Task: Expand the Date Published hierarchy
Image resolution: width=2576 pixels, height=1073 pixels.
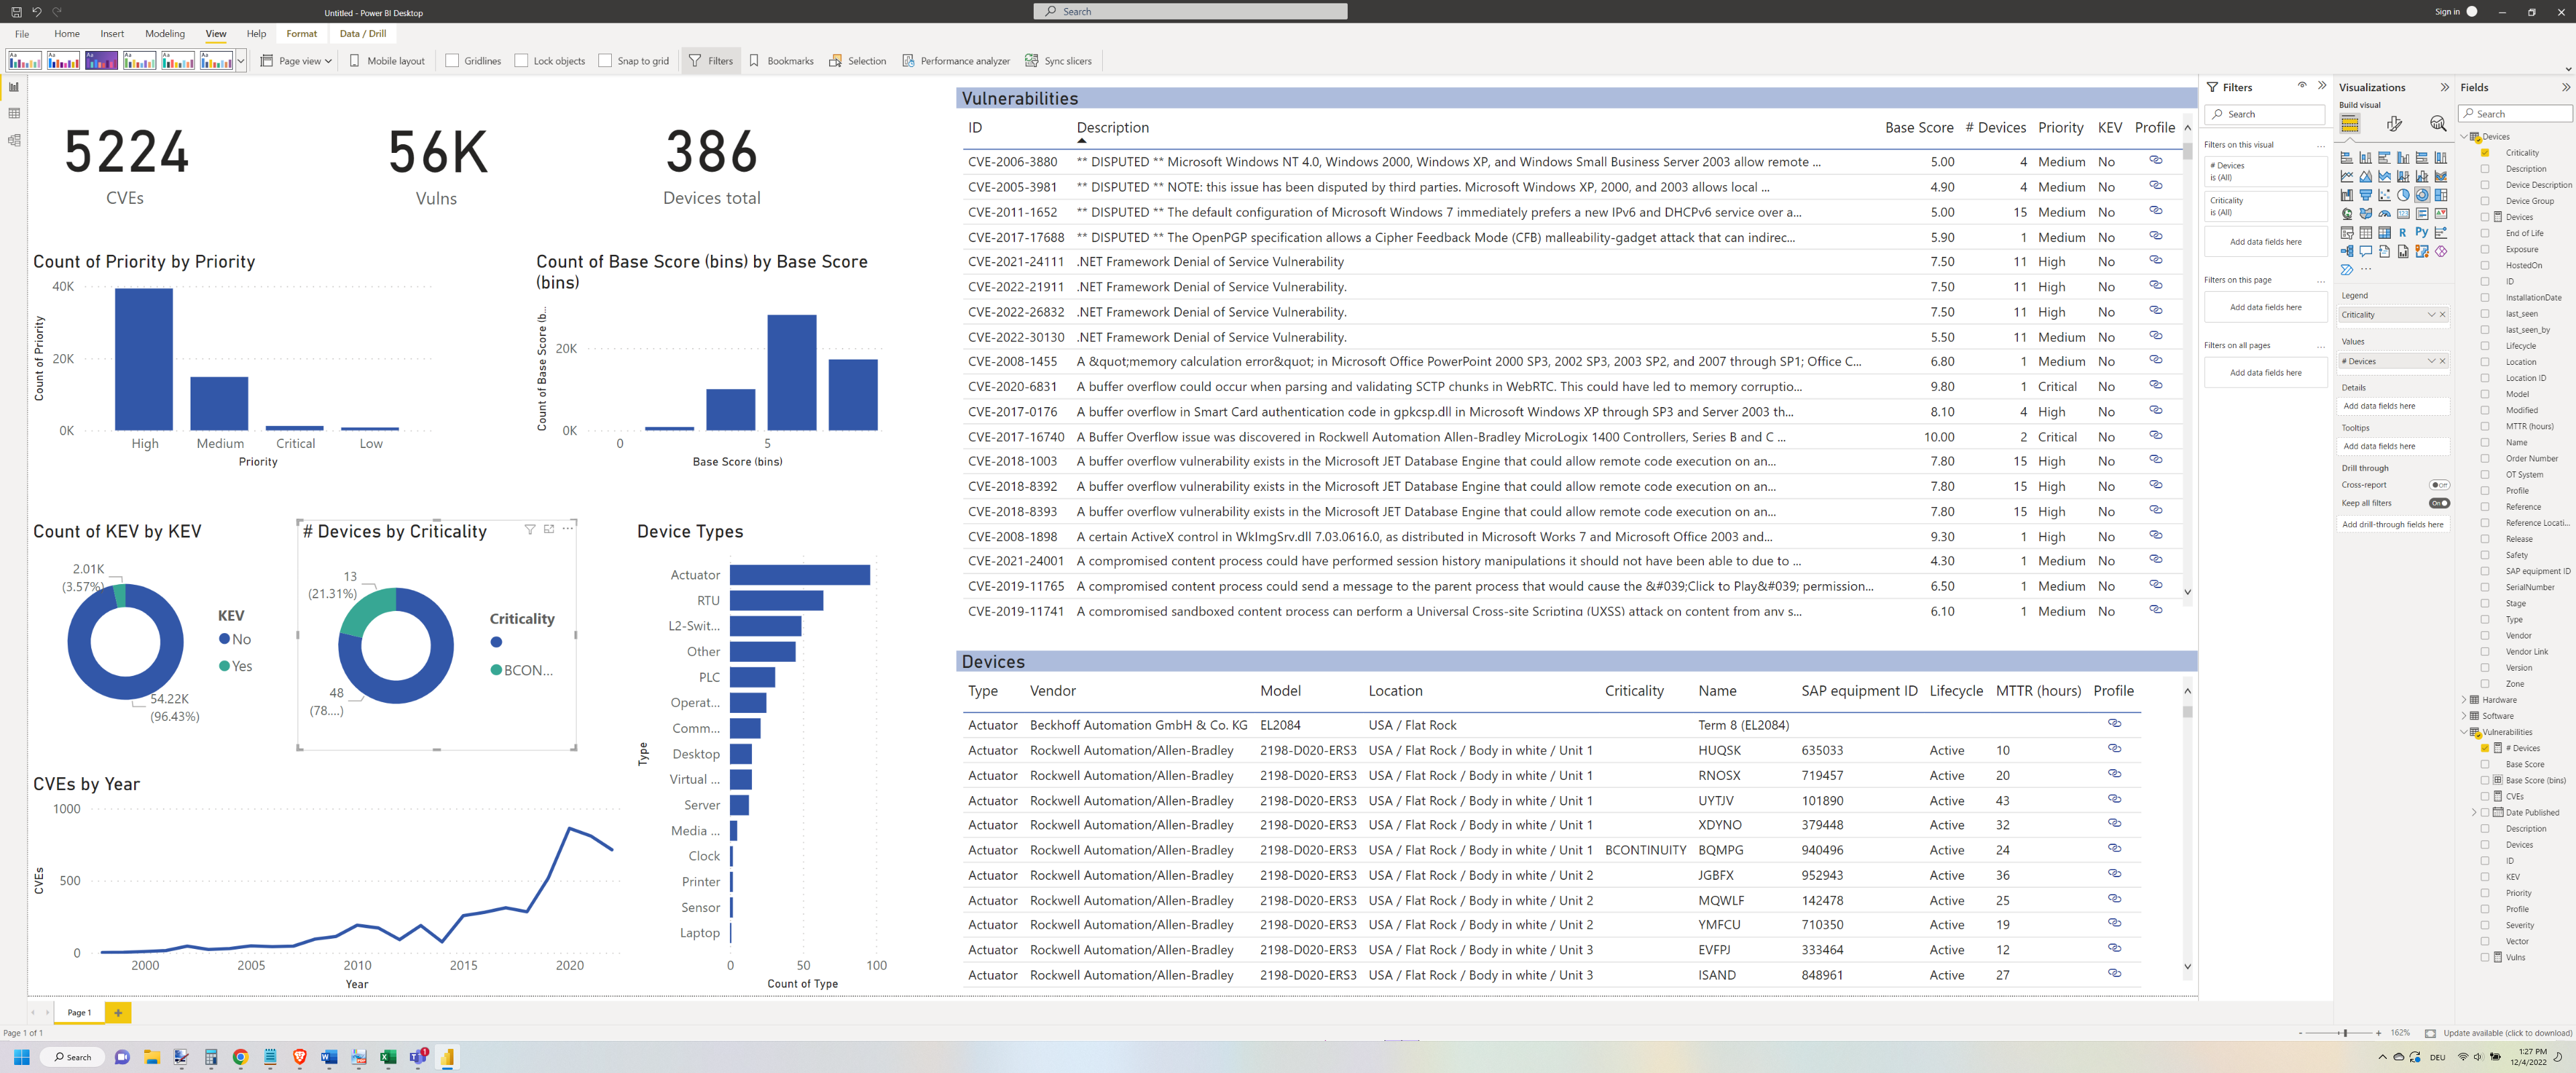Action: tap(2474, 813)
